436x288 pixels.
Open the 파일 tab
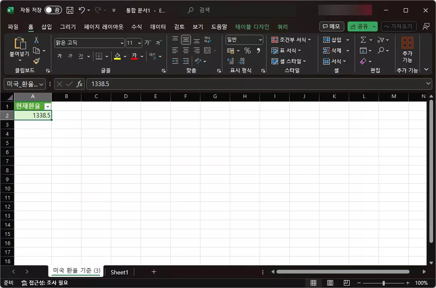13,27
